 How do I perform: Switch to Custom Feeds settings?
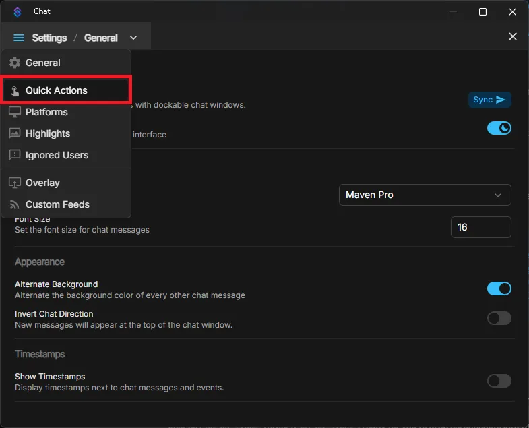tap(66, 204)
